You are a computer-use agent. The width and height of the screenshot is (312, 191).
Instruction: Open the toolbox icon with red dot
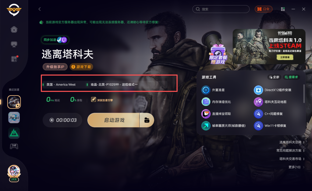coord(14,59)
